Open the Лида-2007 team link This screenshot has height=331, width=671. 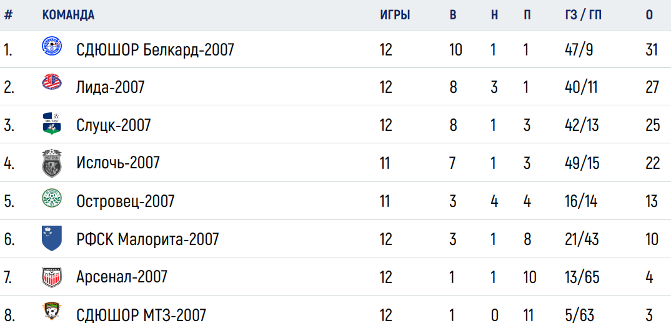(111, 87)
